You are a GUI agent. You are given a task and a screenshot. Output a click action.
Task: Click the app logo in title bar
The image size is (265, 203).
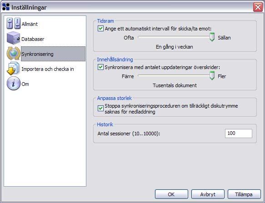6,7
